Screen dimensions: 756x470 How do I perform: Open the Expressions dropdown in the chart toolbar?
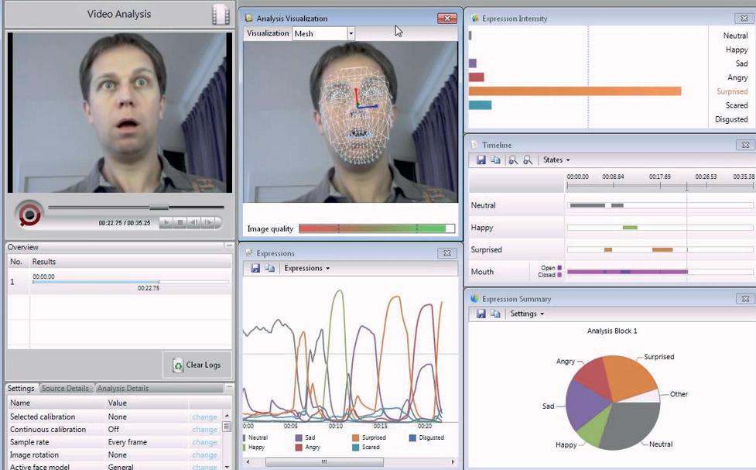click(307, 268)
